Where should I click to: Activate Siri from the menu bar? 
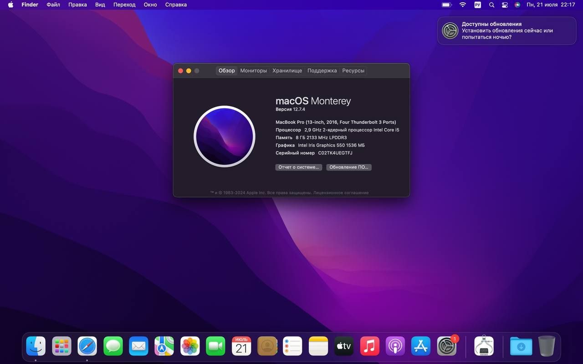[517, 5]
